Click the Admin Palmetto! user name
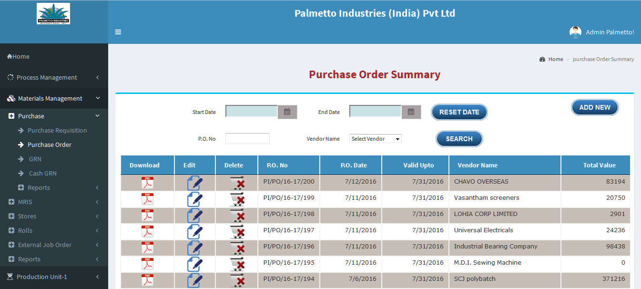This screenshot has height=289, width=641. click(610, 32)
